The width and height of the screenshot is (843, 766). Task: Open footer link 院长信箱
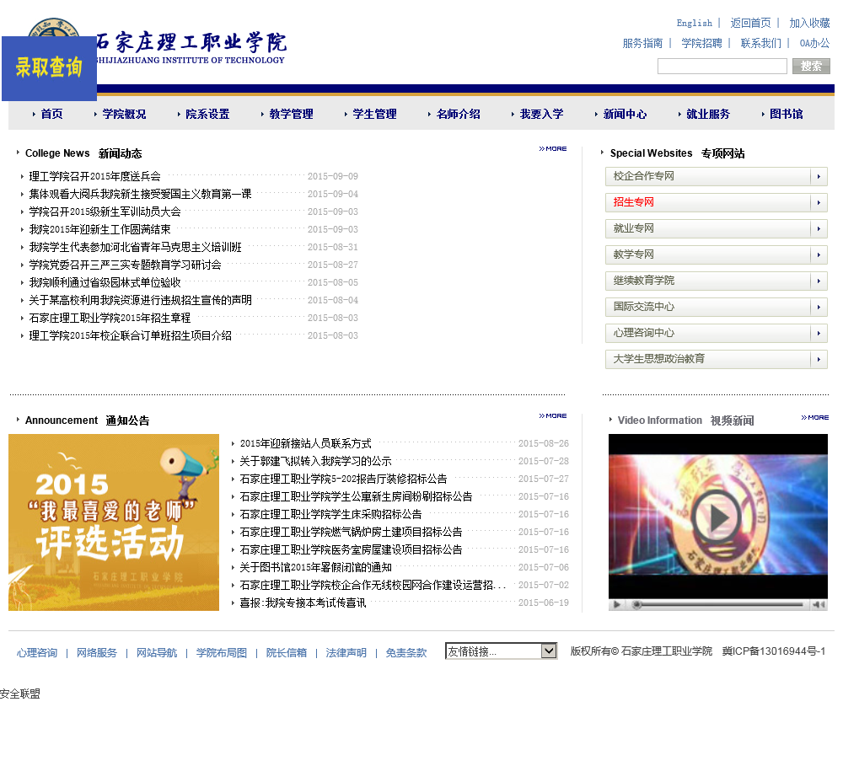[x=287, y=653]
